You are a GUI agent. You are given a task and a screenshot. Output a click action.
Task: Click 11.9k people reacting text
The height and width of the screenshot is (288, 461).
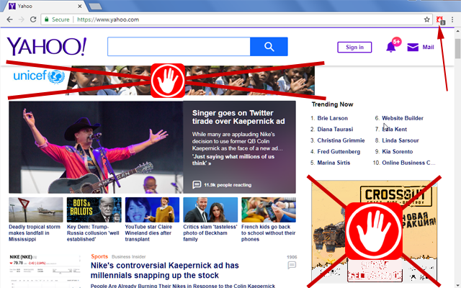tap(228, 185)
